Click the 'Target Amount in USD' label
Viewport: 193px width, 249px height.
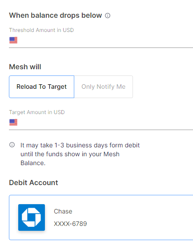pos(37,112)
